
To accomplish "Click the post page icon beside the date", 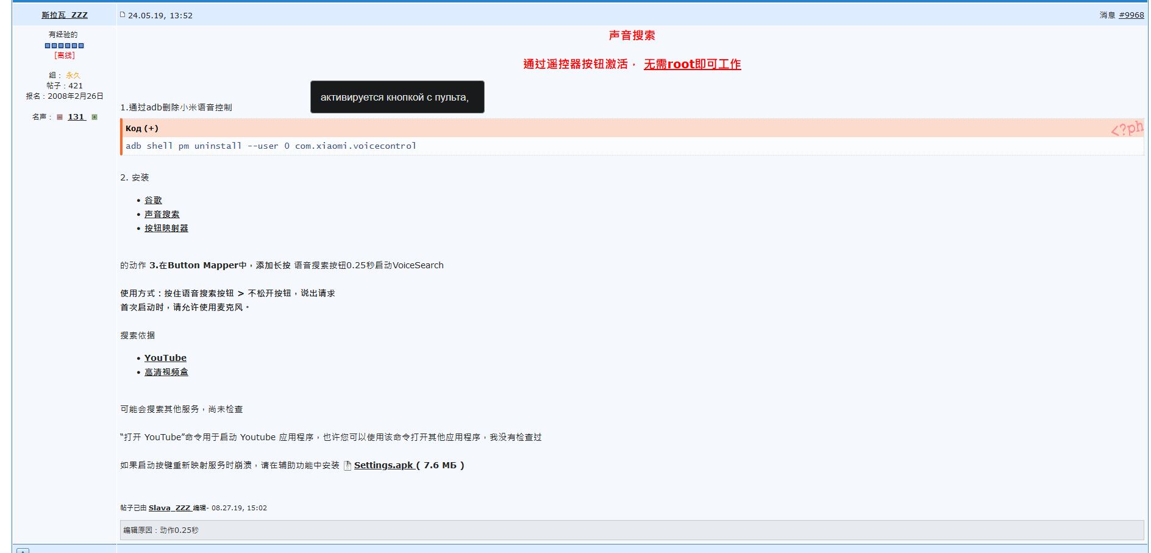I will pyautogui.click(x=123, y=15).
